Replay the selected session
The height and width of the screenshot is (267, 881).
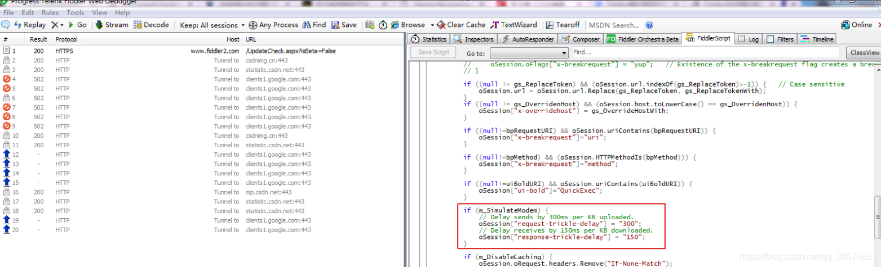[x=30, y=25]
